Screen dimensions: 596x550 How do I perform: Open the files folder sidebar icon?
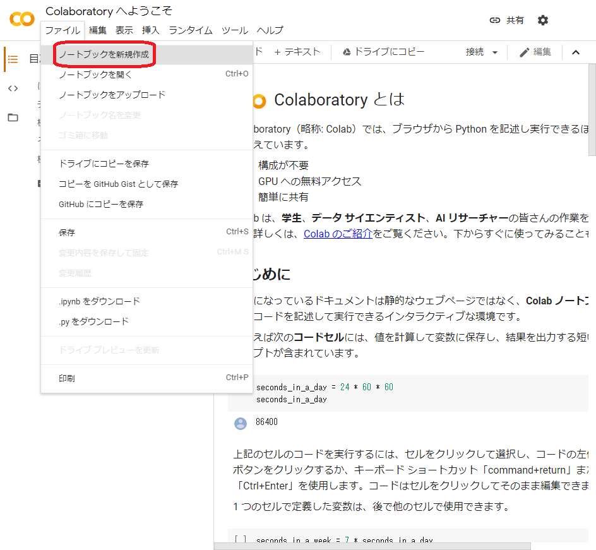13,117
